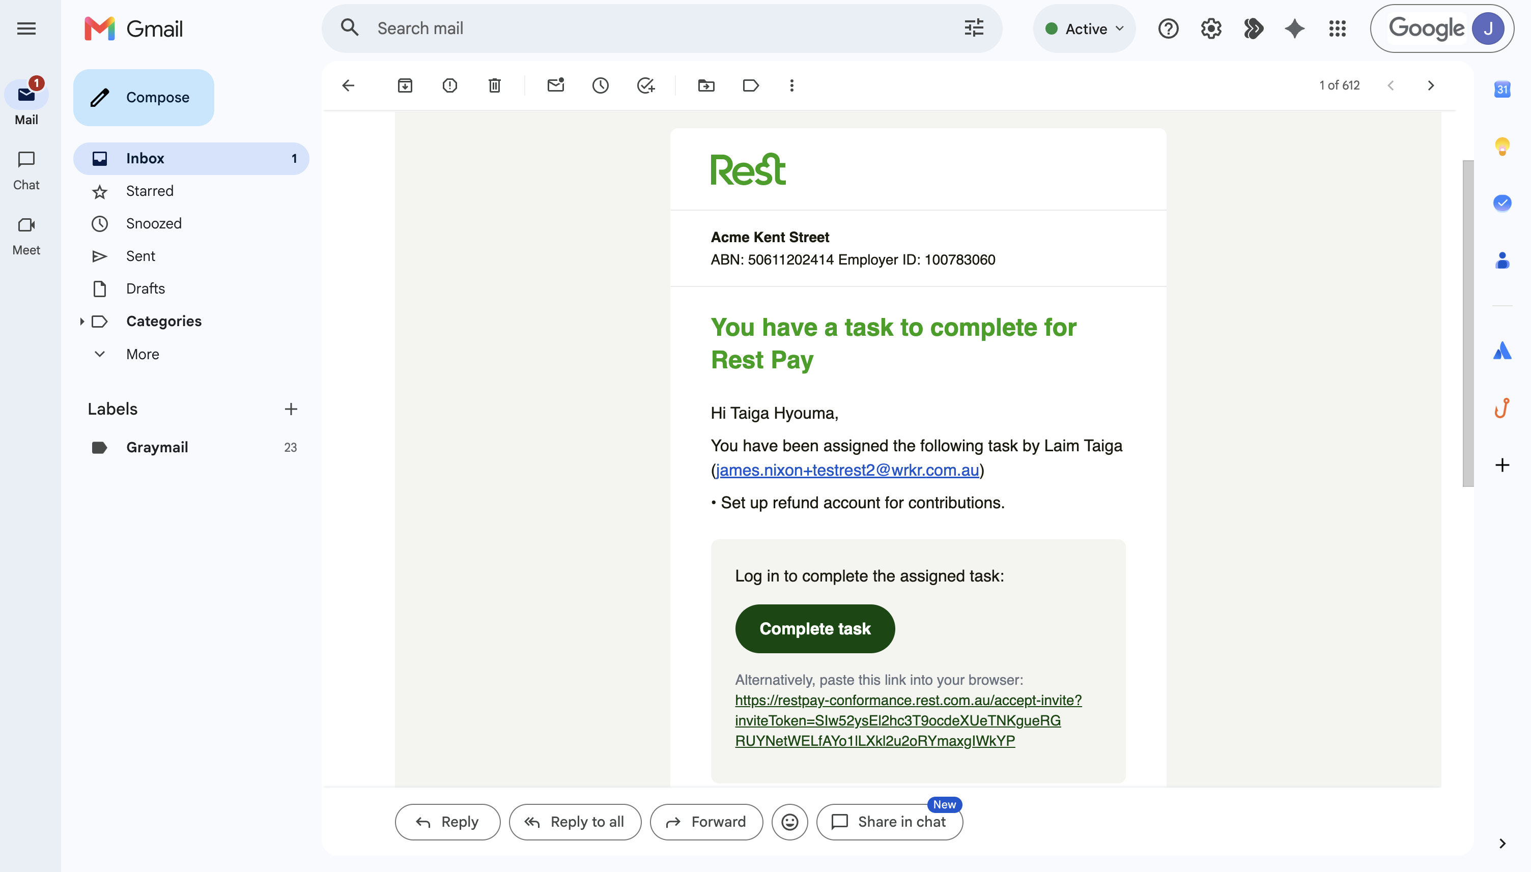
Task: Click the message pane vertical scrollbar
Action: pyautogui.click(x=1467, y=324)
